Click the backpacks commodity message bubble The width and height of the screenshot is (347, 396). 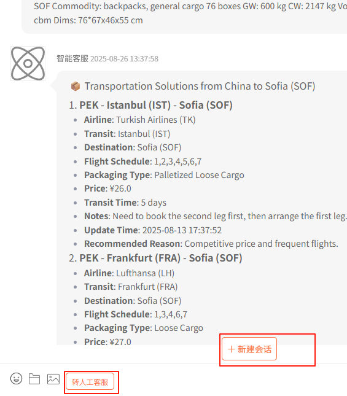coord(184,14)
